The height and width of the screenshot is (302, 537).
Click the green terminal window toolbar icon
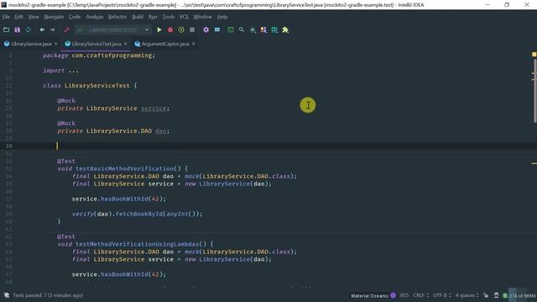coord(231,30)
